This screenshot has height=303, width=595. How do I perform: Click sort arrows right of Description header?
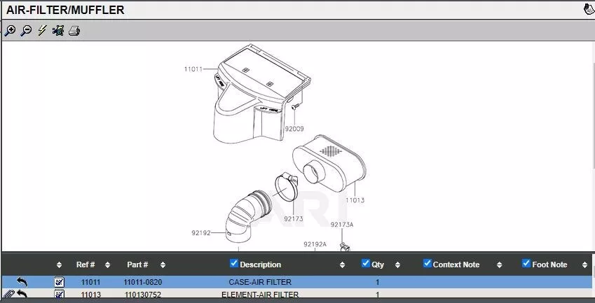pyautogui.click(x=342, y=265)
